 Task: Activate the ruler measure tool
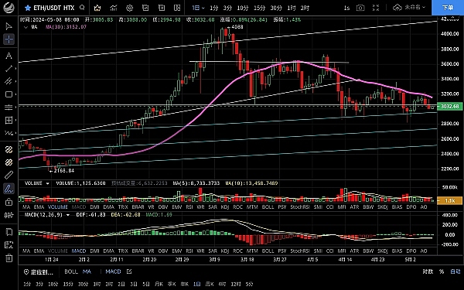9,175
